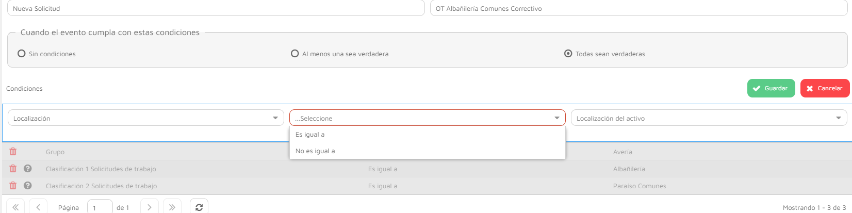
Task: Click the red Cancelar button
Action: [825, 88]
